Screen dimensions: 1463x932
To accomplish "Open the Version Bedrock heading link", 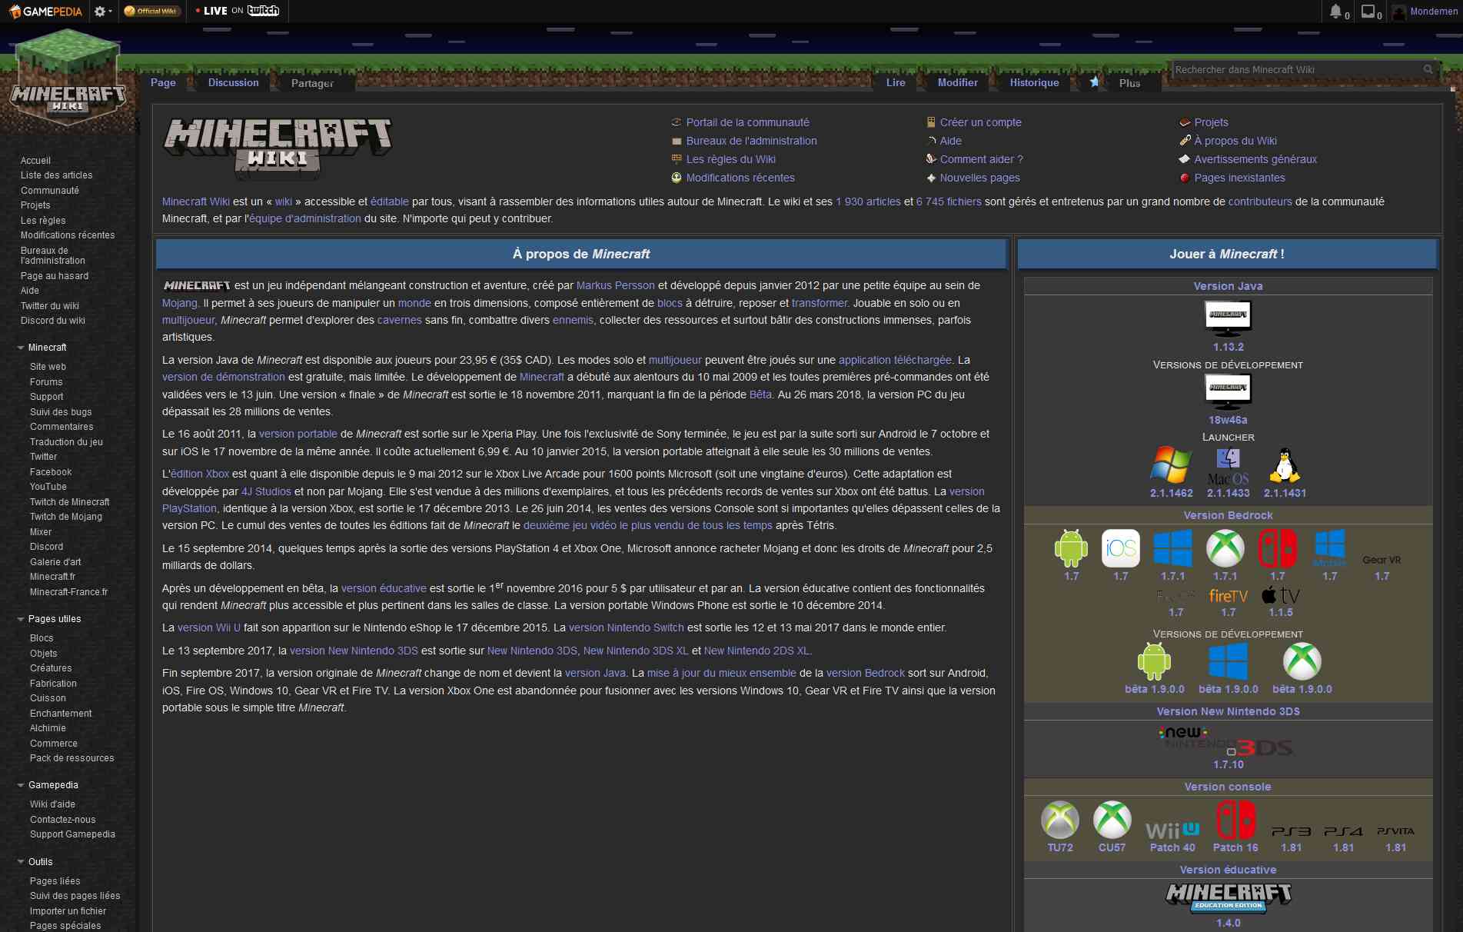I will 1228,515.
